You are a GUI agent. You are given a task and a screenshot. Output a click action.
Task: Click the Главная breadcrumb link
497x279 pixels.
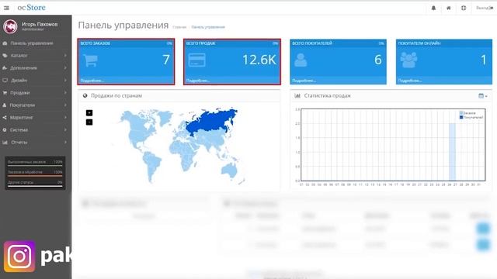pyautogui.click(x=179, y=27)
